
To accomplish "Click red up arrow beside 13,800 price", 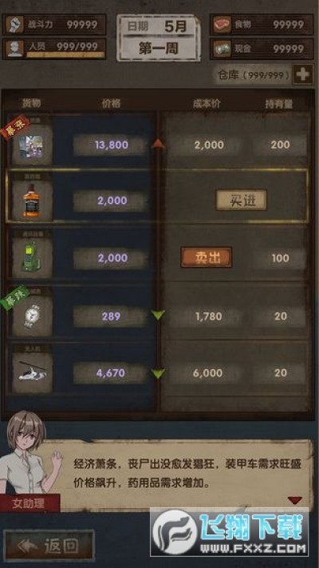I will click(x=158, y=144).
